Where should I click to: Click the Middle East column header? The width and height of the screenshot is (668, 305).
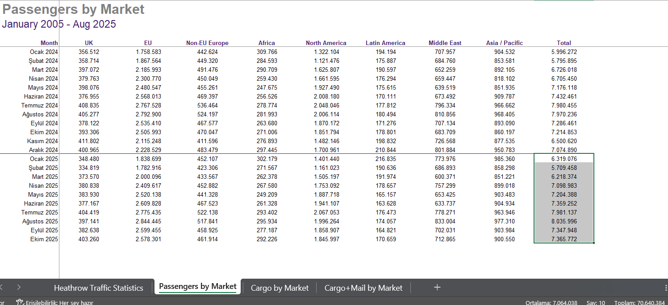(x=445, y=43)
